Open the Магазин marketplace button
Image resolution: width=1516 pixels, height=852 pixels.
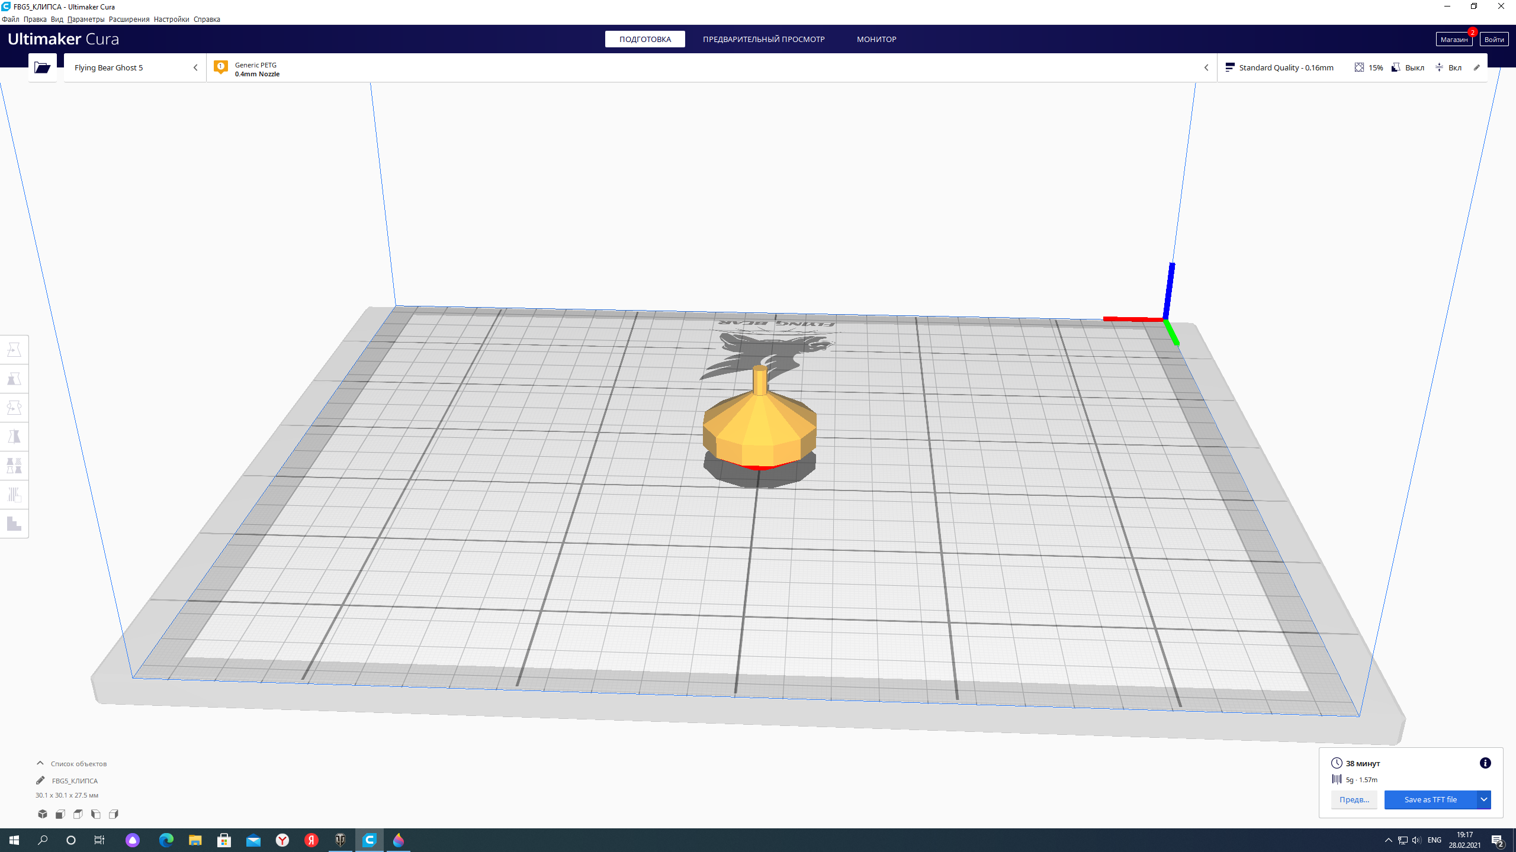1453,39
